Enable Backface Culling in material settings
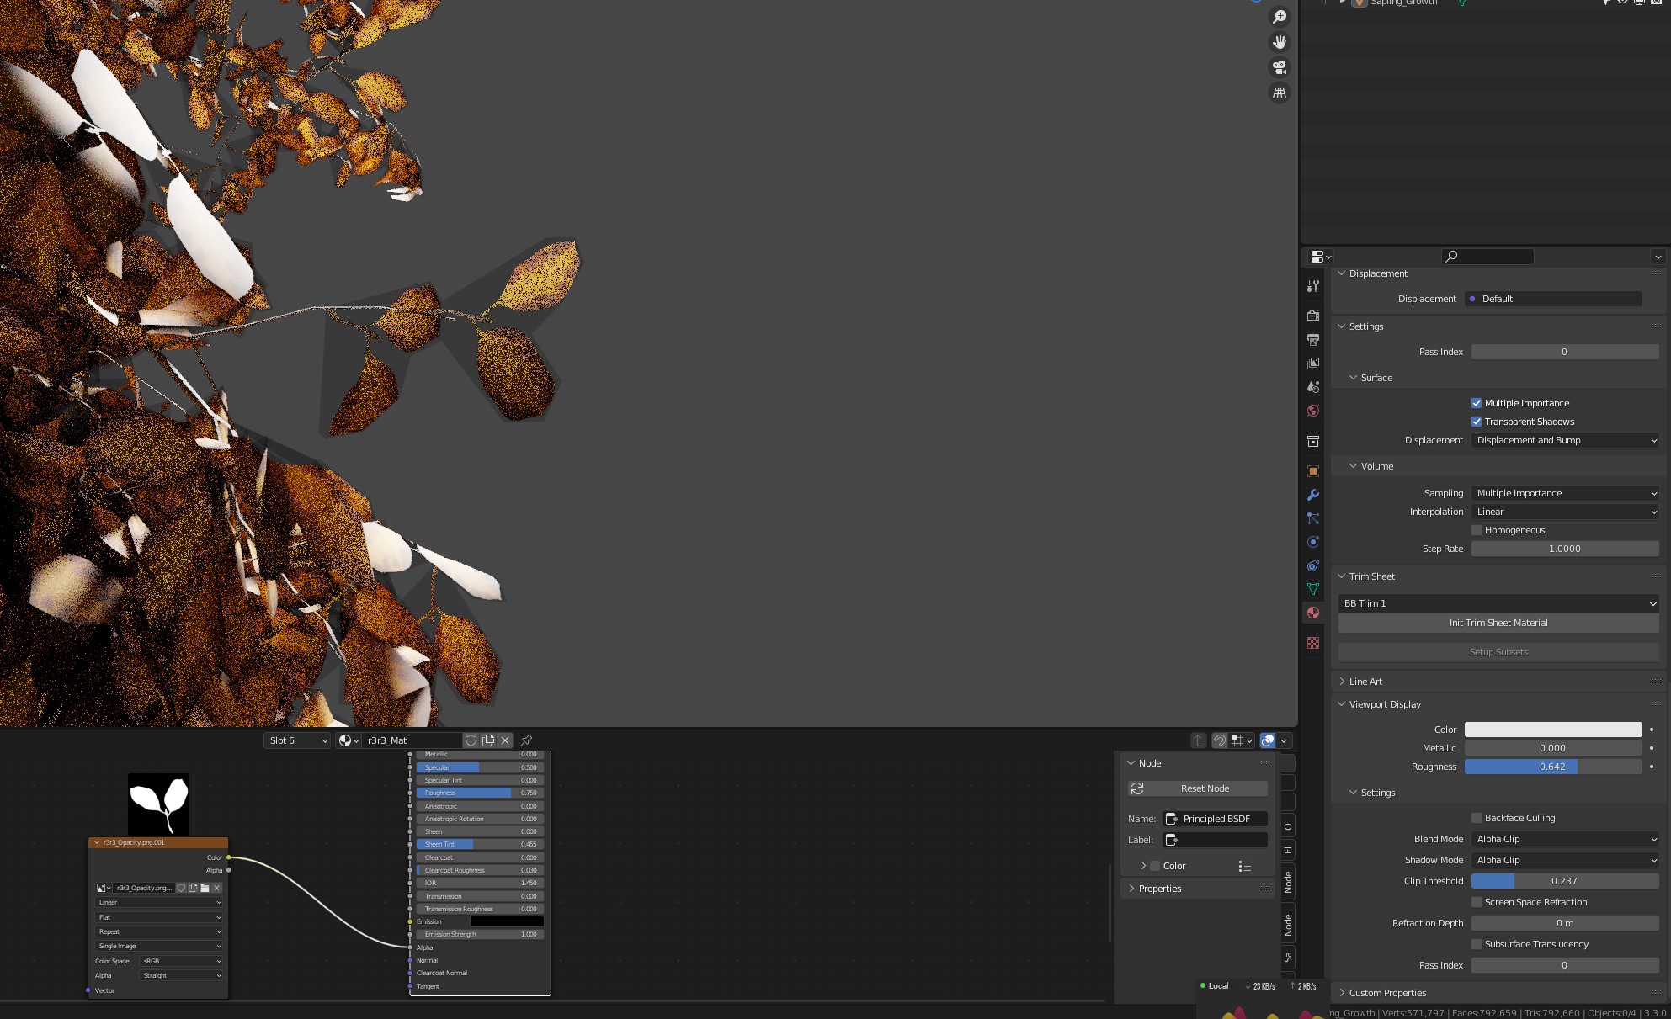 pos(1477,817)
